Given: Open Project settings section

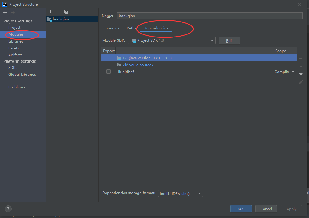Looking at the screenshot, I should (x=14, y=28).
